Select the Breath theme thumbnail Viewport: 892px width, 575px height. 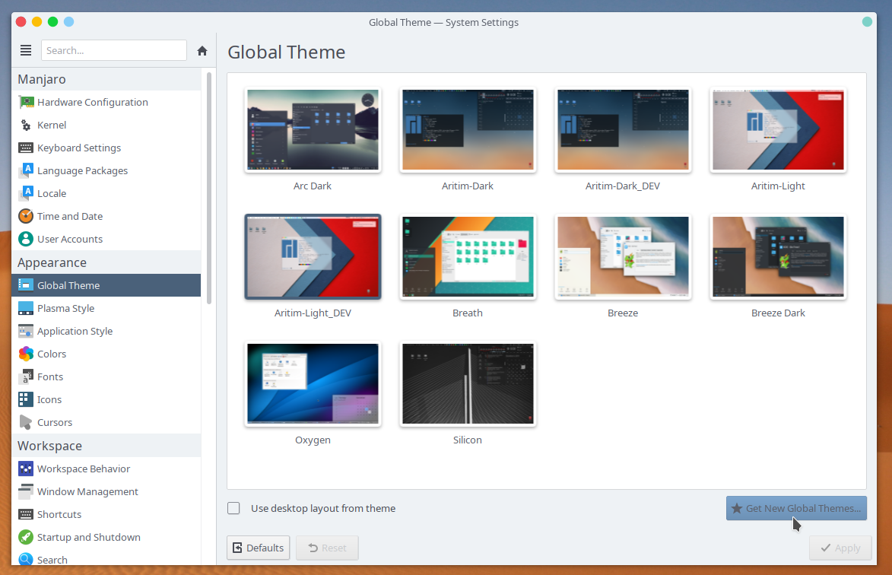[468, 256]
